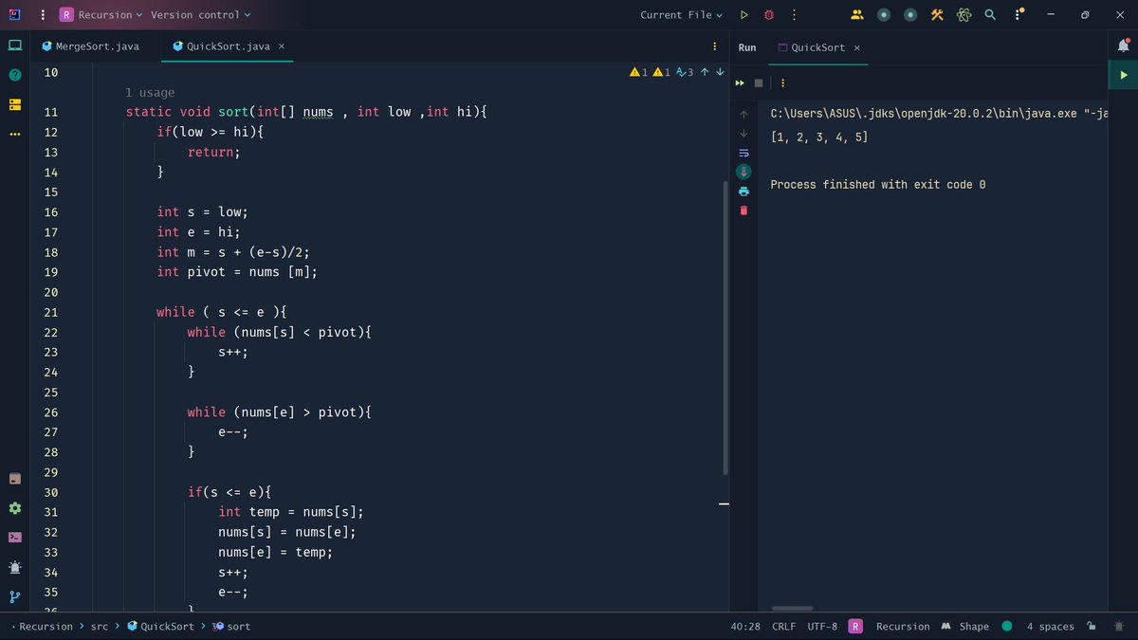The width and height of the screenshot is (1138, 640).
Task: Open editor tabs options kebab menu
Action: click(714, 46)
